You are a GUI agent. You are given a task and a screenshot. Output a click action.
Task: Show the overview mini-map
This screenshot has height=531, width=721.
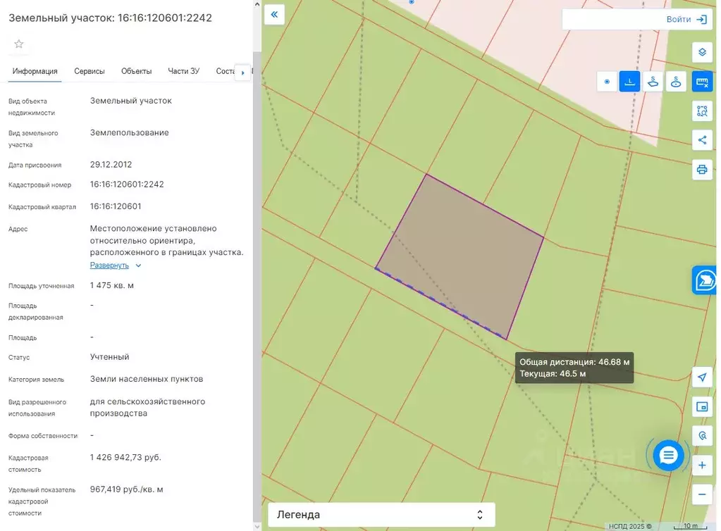click(702, 406)
